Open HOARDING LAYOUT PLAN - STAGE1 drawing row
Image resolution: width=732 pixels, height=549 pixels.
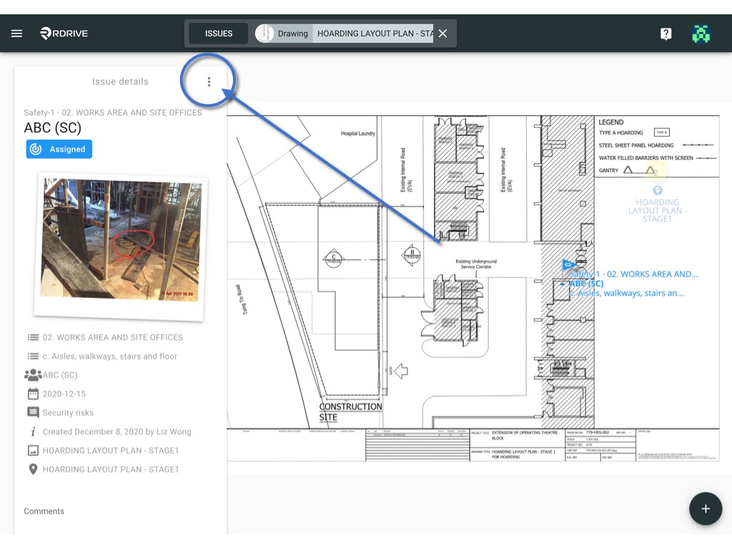coord(111,450)
